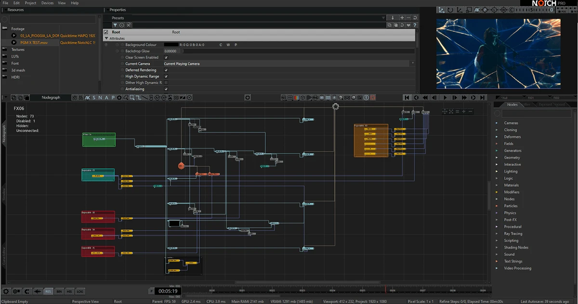578x304 pixels.
Task: Click the waveform icon in the bottom toolbar
Action: tap(37, 291)
